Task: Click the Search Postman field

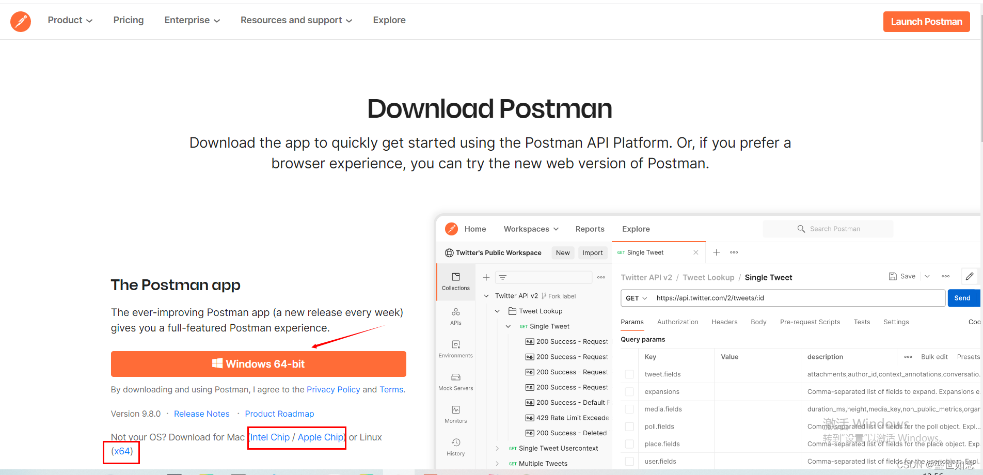Action: pyautogui.click(x=828, y=229)
